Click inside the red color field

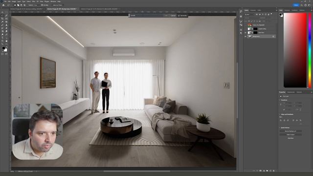pos(295,50)
